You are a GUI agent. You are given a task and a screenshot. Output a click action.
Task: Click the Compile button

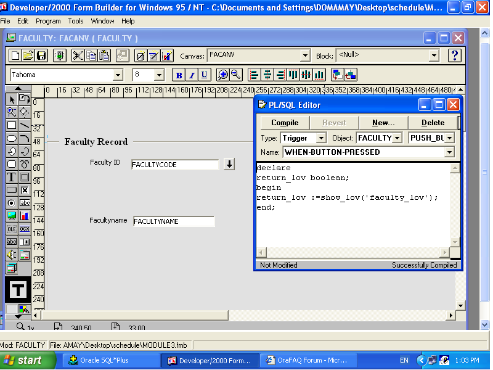coord(285,123)
